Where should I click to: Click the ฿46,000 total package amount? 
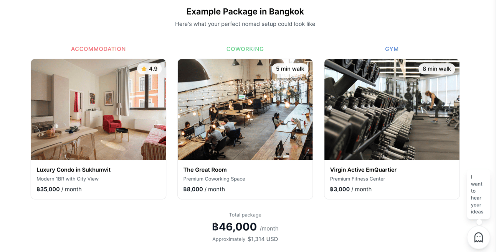point(234,227)
